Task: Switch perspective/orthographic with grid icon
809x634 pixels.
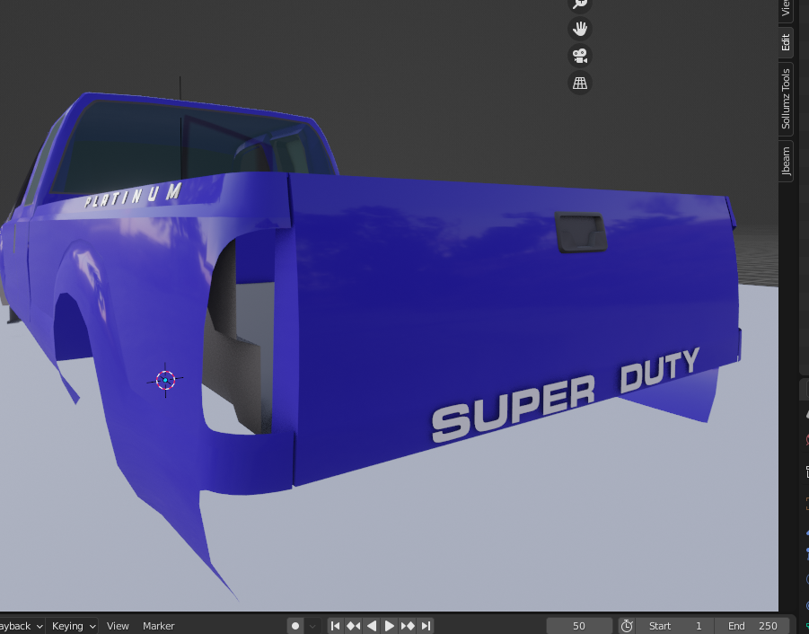Action: pyautogui.click(x=580, y=83)
